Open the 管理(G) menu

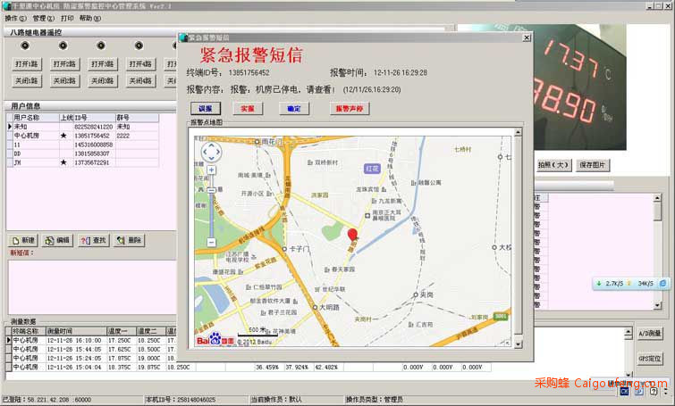[x=44, y=18]
